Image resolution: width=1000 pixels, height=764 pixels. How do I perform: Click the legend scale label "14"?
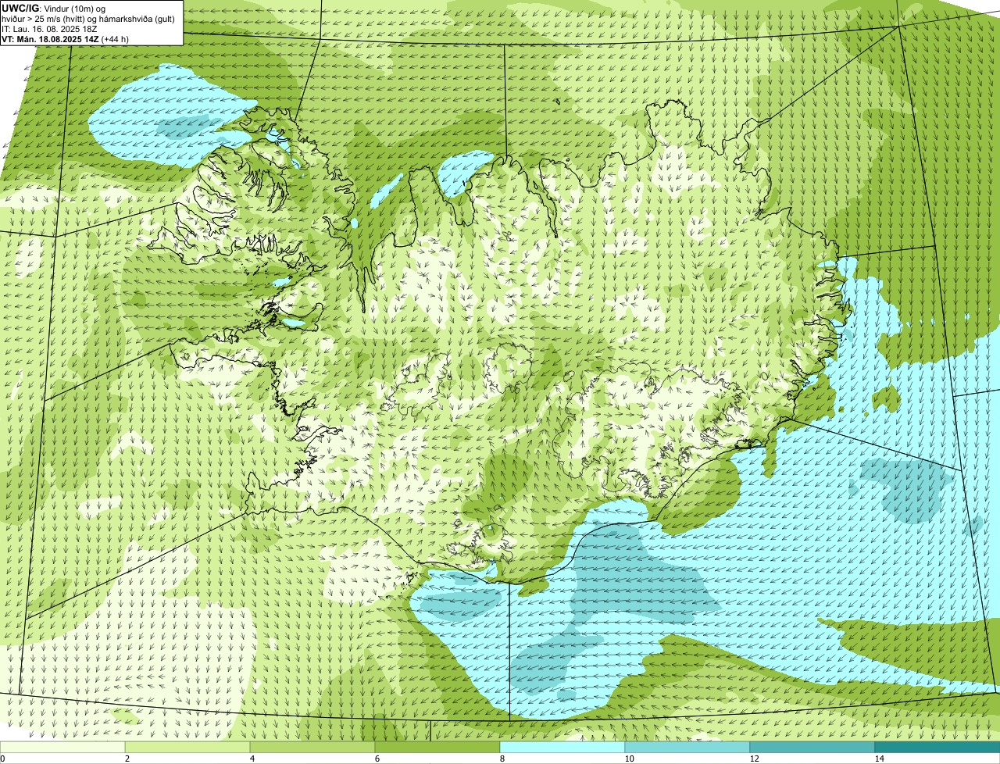[x=879, y=759]
